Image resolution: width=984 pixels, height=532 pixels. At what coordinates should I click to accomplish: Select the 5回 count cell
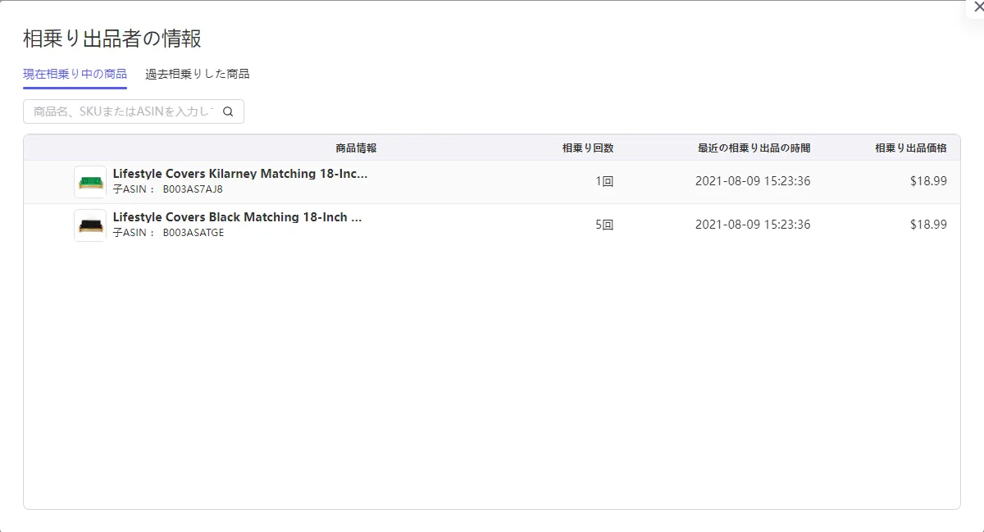coord(604,225)
